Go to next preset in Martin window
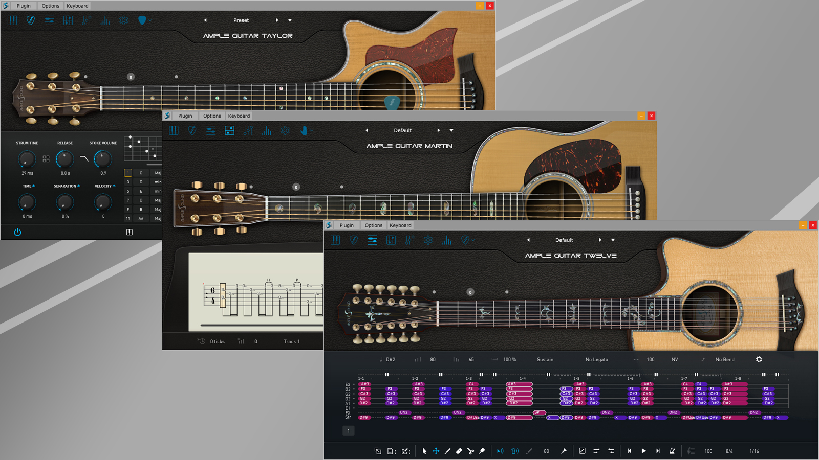 tap(439, 130)
